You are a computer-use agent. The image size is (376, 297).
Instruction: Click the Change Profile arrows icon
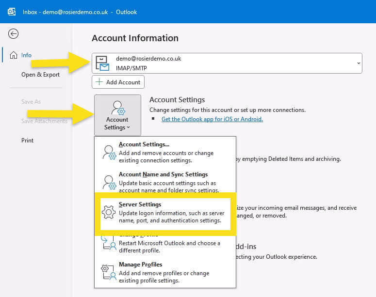pos(109,243)
